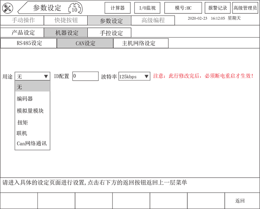
Task: Click the ID配置 input field
Action: (x=85, y=76)
